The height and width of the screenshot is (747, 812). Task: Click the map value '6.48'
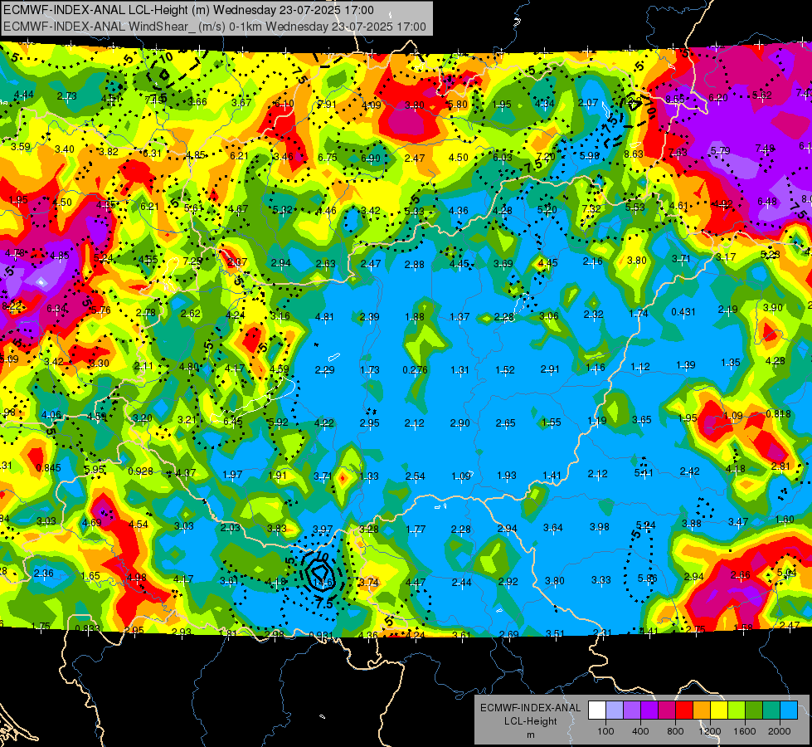pyautogui.click(x=767, y=201)
